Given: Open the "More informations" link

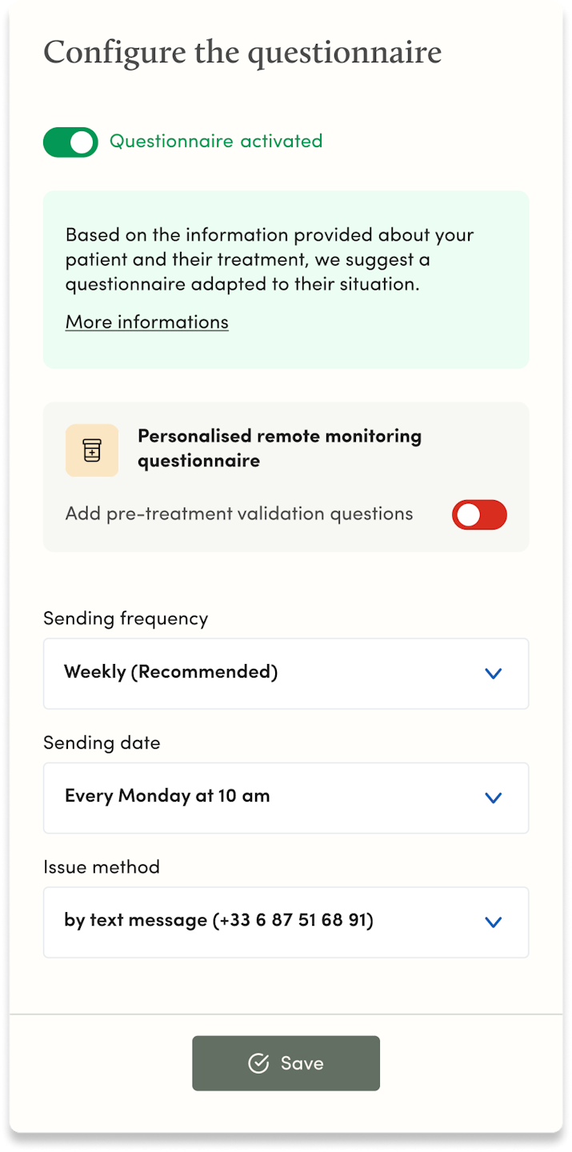Looking at the screenshot, I should (147, 322).
